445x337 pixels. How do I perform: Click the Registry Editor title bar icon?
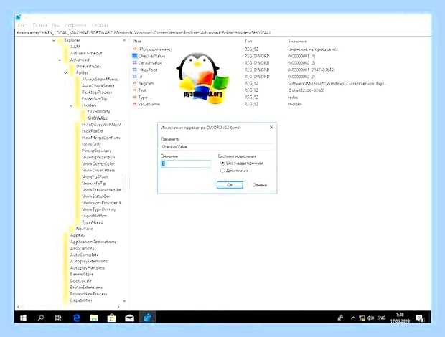coord(19,17)
